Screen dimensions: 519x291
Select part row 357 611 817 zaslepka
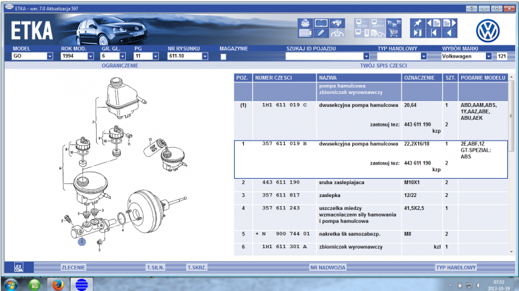click(370, 198)
